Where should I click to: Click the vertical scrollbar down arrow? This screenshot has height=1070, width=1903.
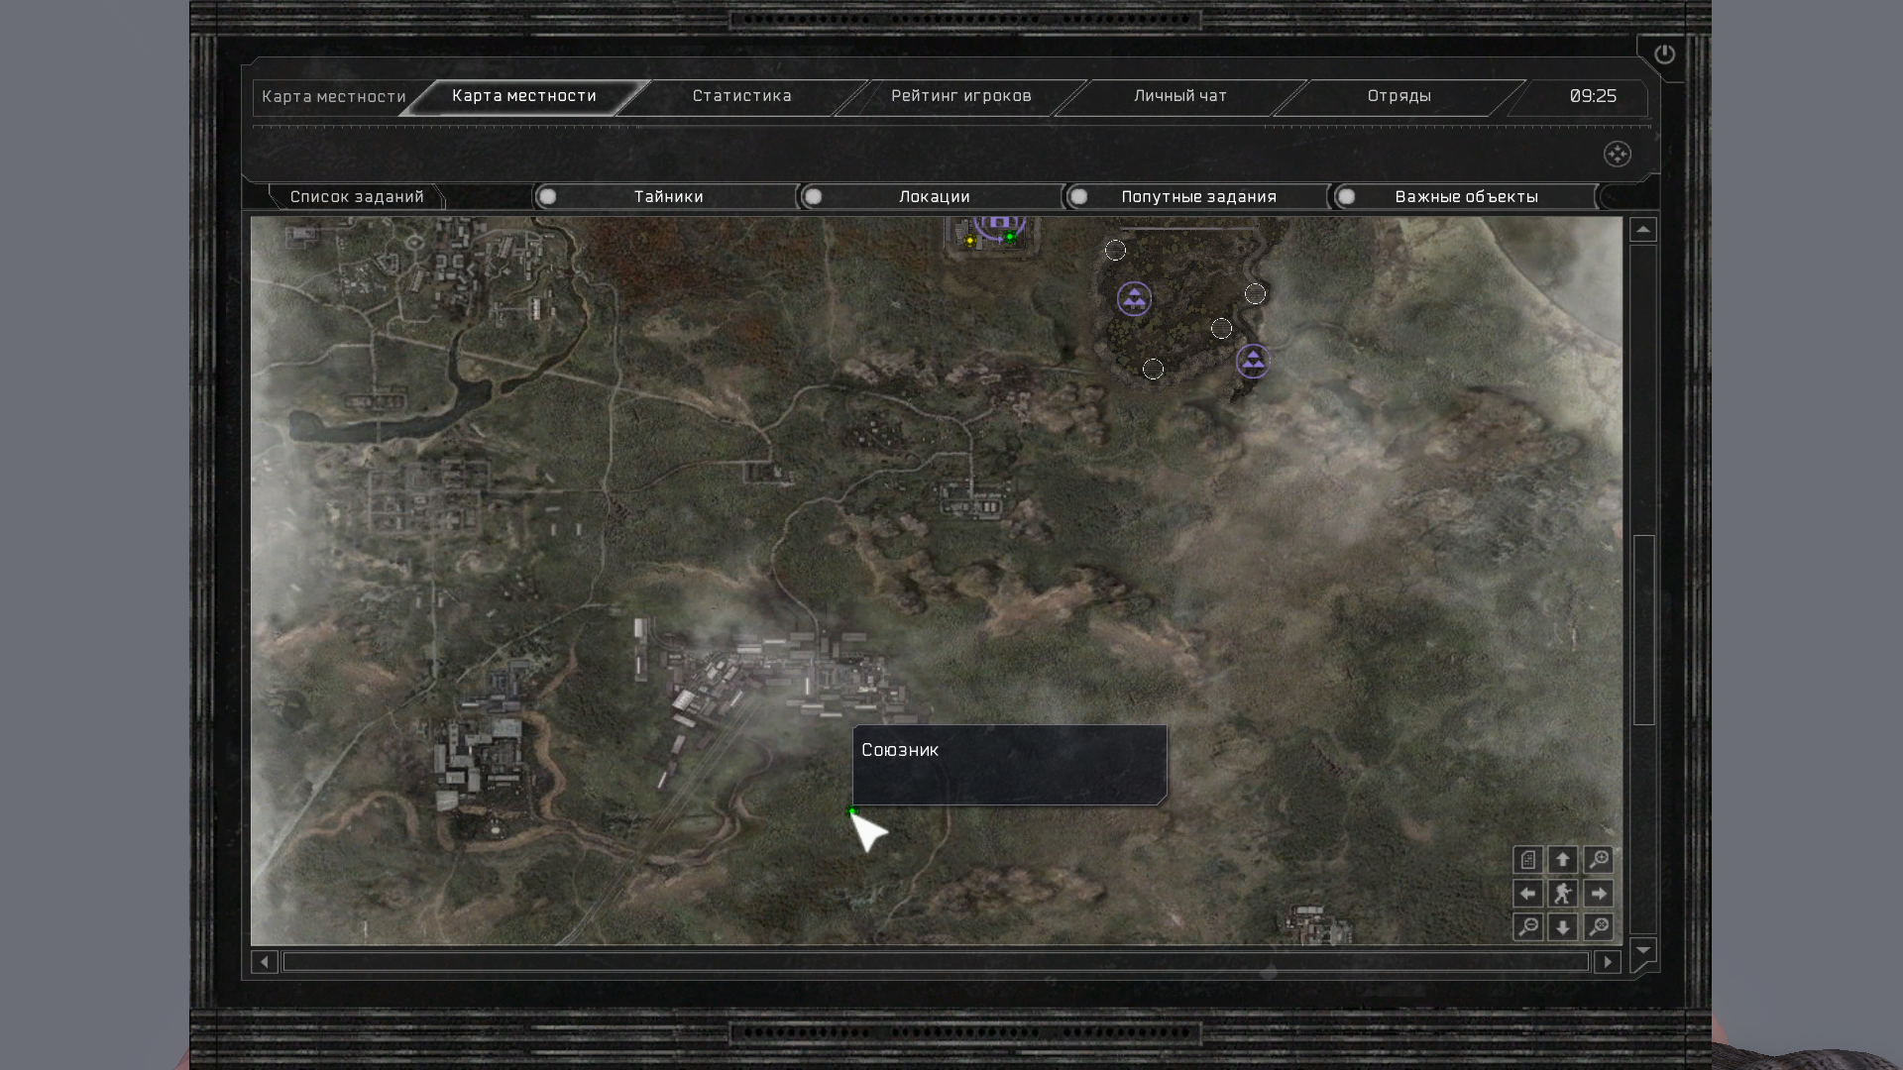point(1643,950)
